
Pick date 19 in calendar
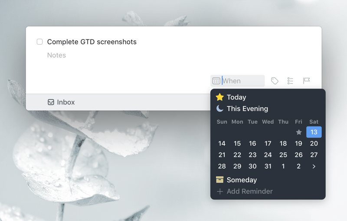[298, 143]
